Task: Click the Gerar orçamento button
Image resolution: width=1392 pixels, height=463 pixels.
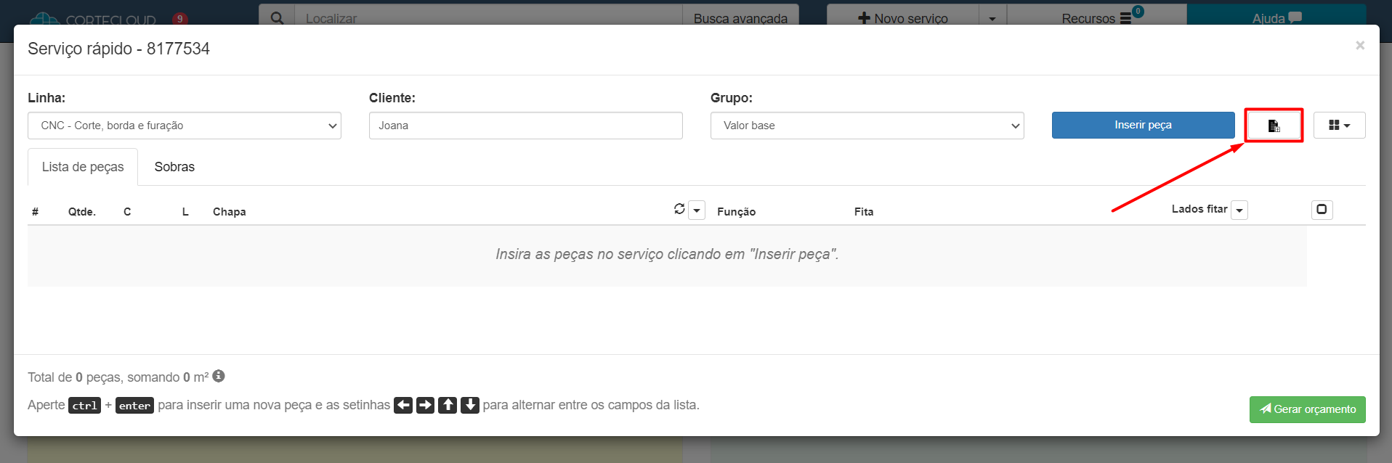Action: click(1307, 409)
